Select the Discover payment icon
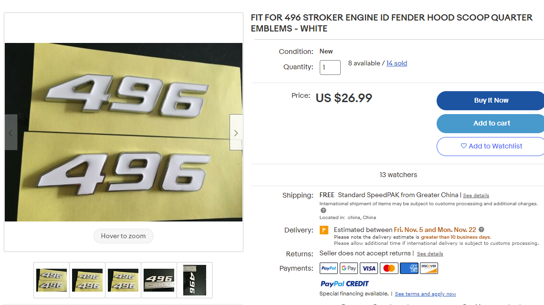This screenshot has width=544, height=305. (429, 268)
